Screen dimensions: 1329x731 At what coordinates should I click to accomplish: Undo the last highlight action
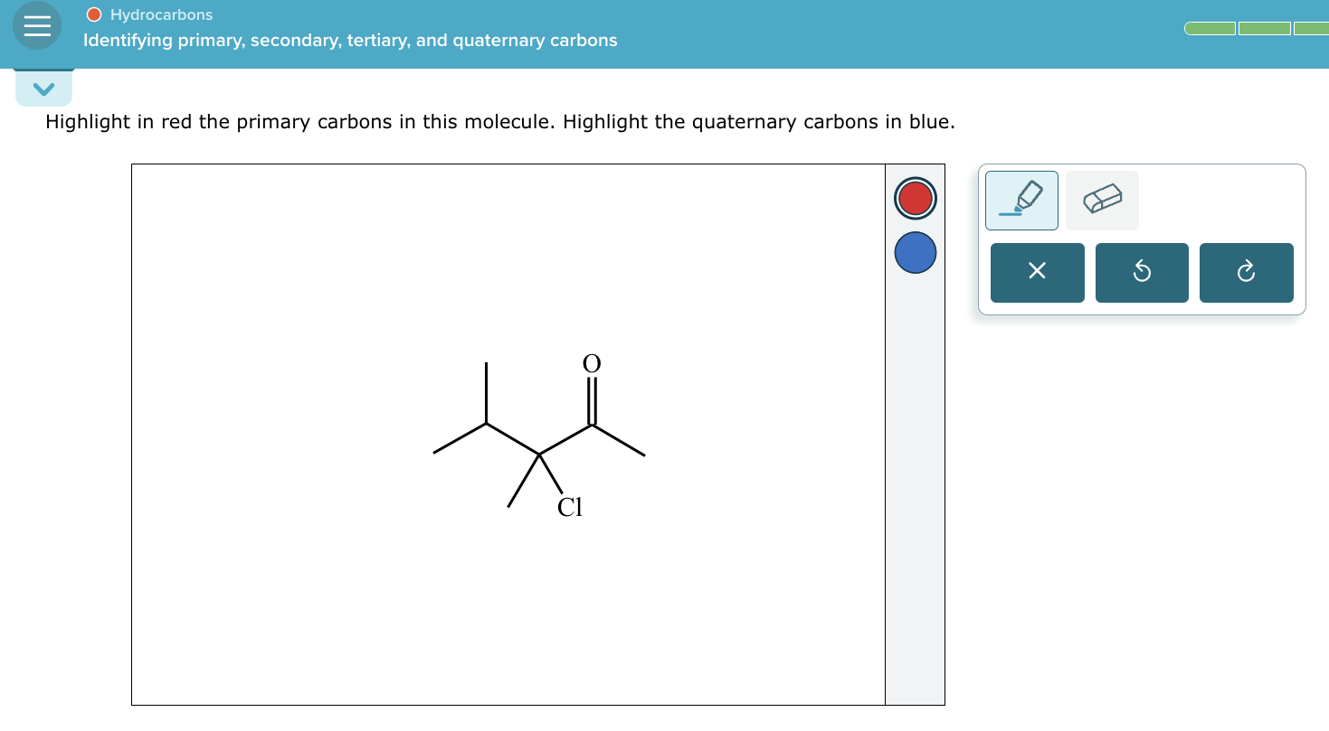coord(1142,272)
